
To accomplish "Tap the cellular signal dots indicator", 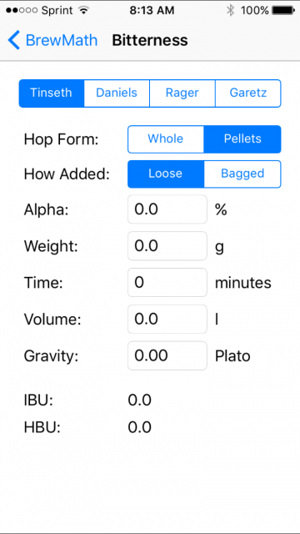I will tap(22, 10).
